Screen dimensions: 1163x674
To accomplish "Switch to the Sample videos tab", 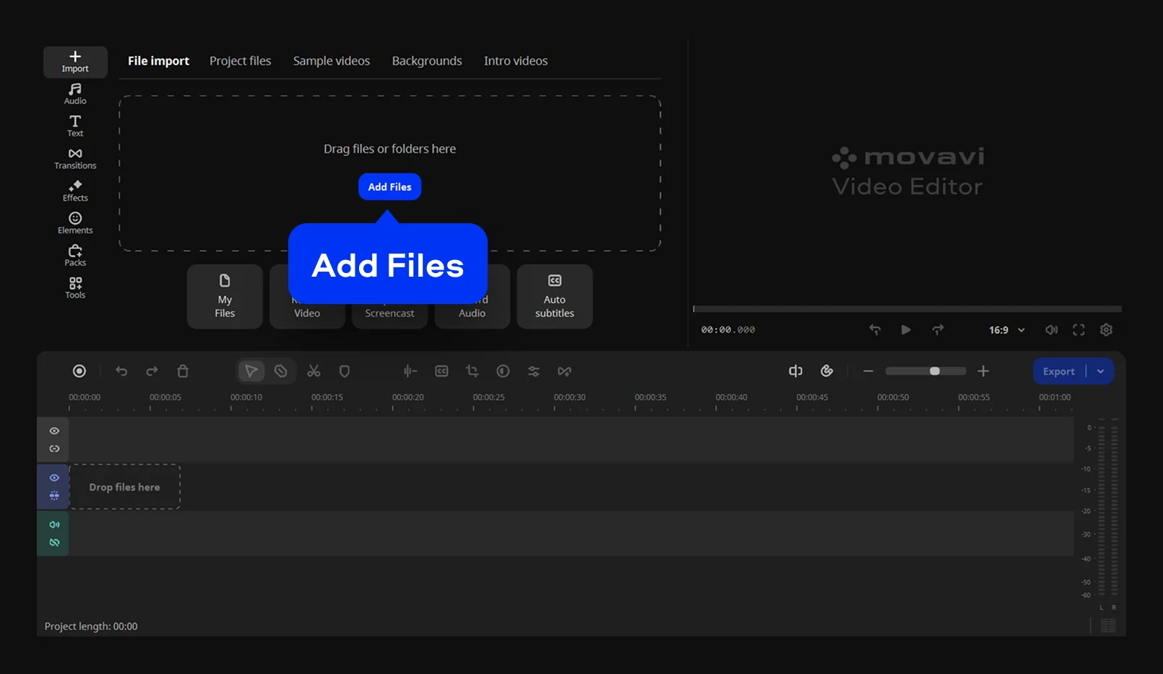I will 332,61.
